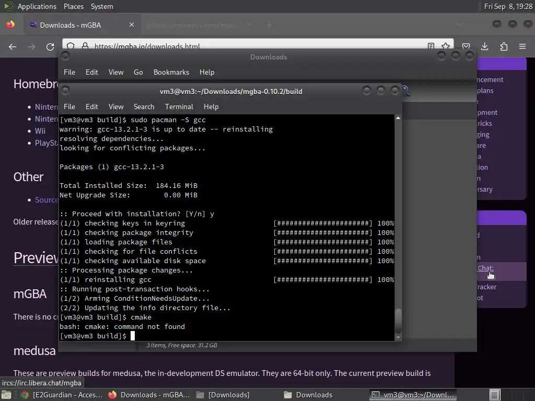Switch to vm3@vm3 terminal taskbar entry
The height and width of the screenshot is (401, 535).
pyautogui.click(x=413, y=395)
